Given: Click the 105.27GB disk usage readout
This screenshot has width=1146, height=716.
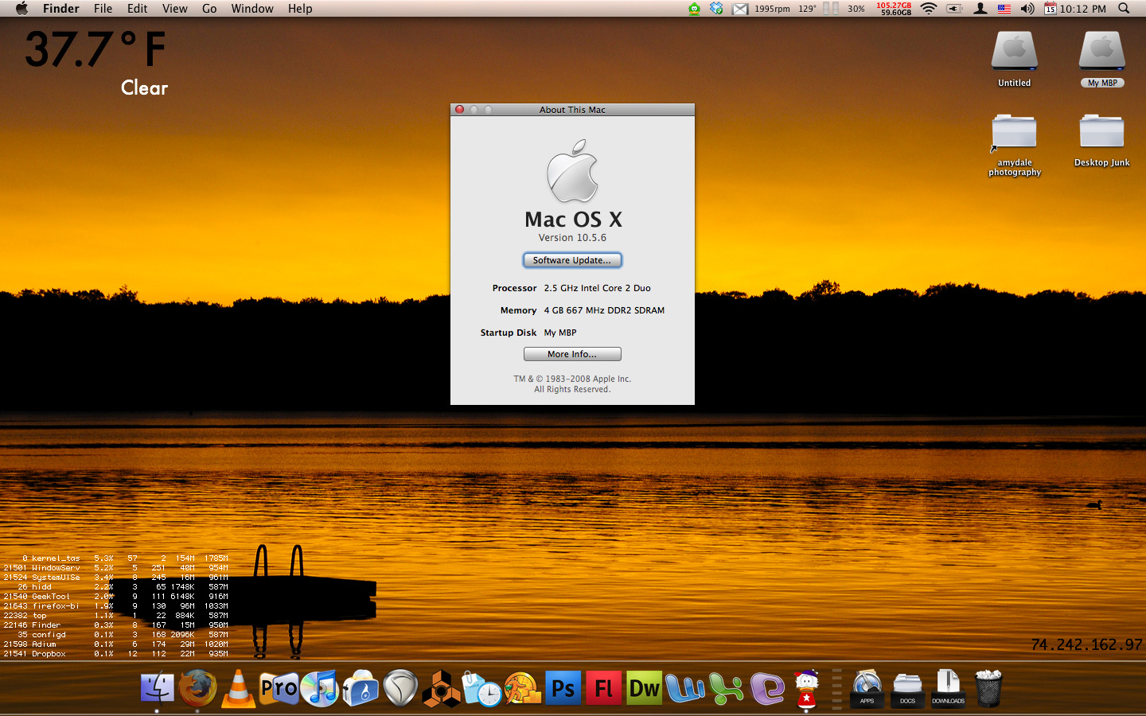Looking at the screenshot, I should coord(894,5).
